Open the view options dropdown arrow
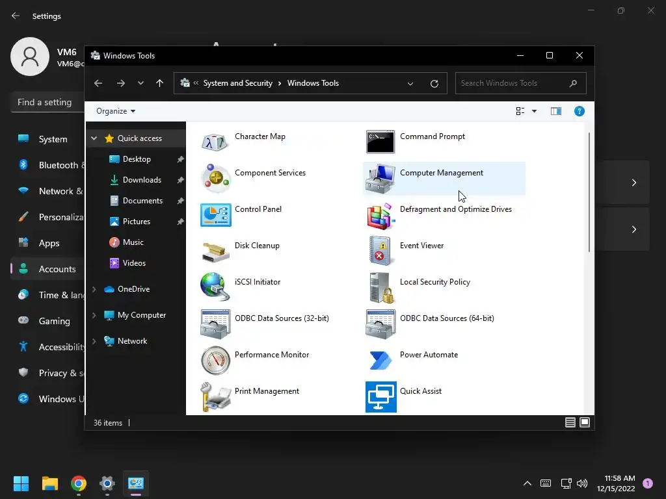Viewport: 666px width, 499px height. click(x=535, y=111)
